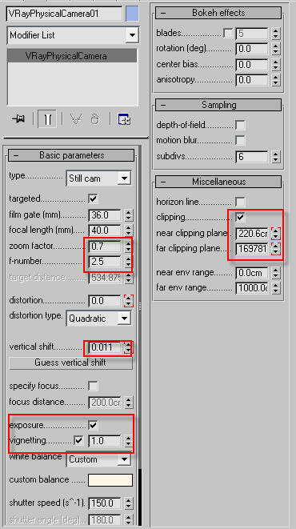Click distortion value field
Screen dimensions: 296x529
105,301
